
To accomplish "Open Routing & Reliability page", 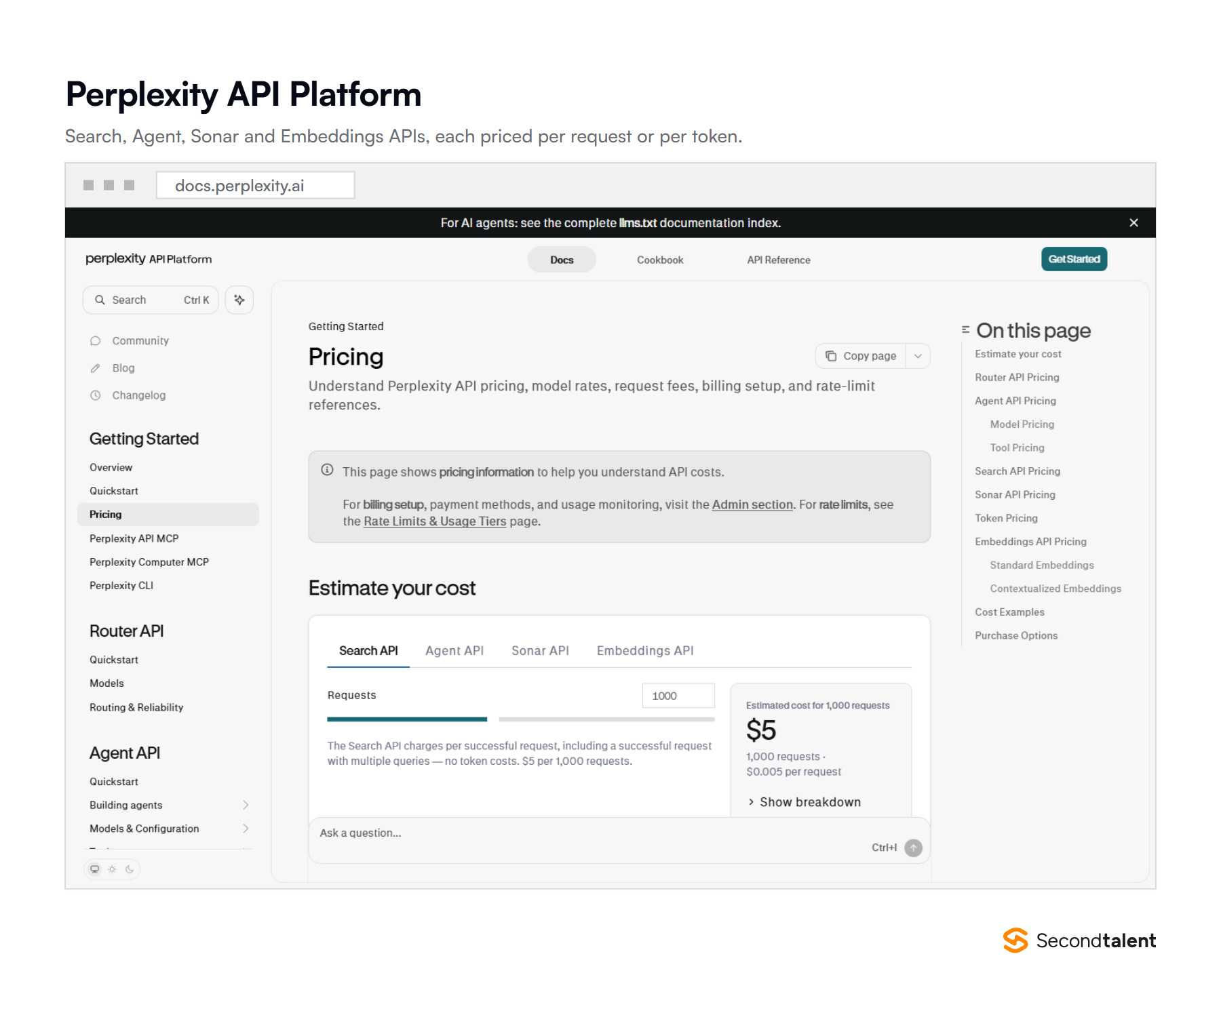I will point(136,707).
